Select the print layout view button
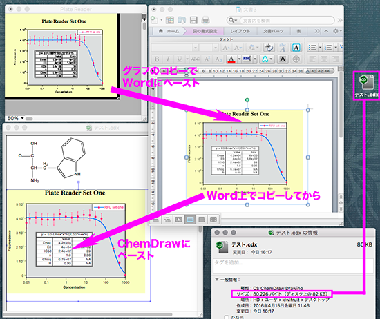This screenshot has width=380, height=319. point(190,220)
